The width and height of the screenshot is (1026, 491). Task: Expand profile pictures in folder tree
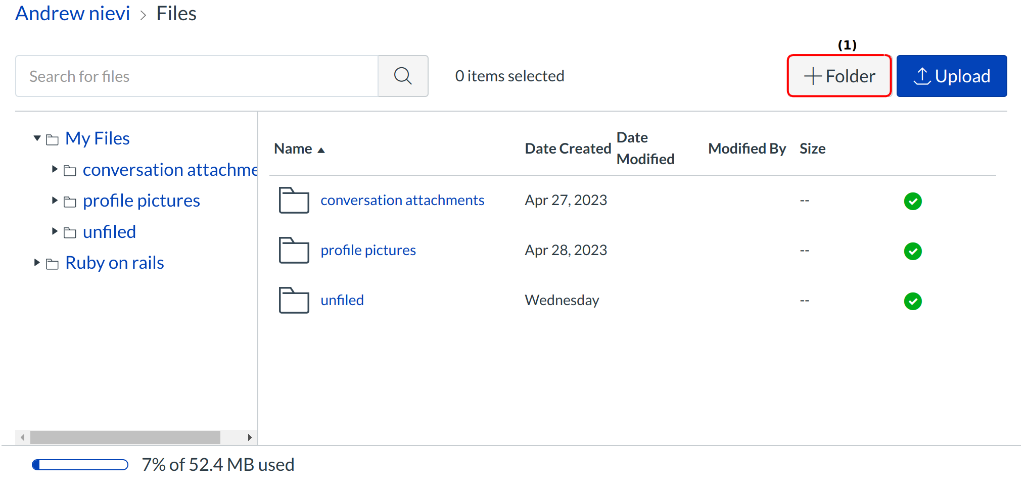pos(55,201)
